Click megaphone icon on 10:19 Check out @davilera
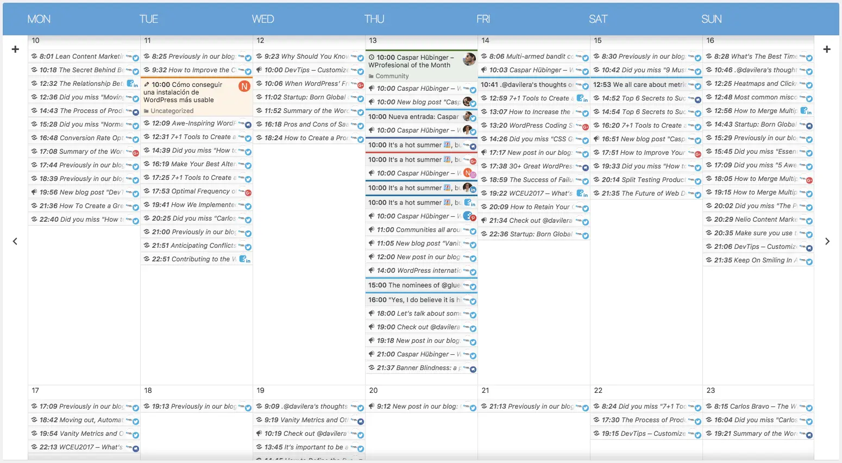 tap(259, 434)
